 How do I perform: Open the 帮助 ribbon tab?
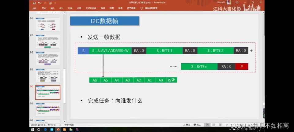point(120,8)
